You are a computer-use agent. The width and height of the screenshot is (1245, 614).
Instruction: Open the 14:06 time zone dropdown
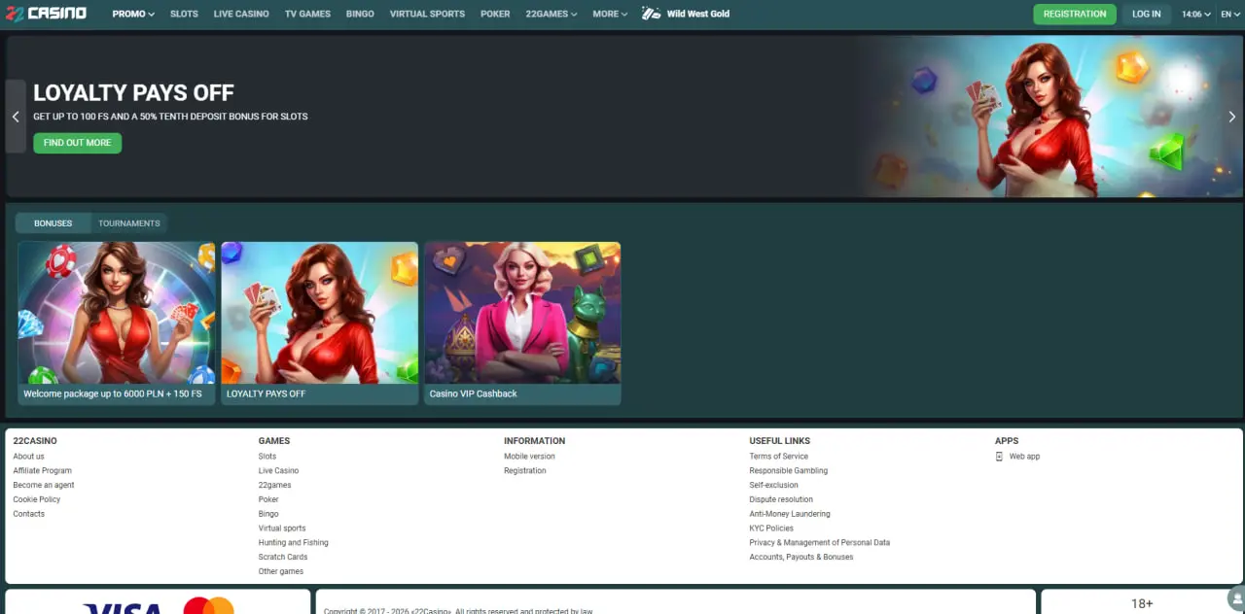click(1195, 15)
